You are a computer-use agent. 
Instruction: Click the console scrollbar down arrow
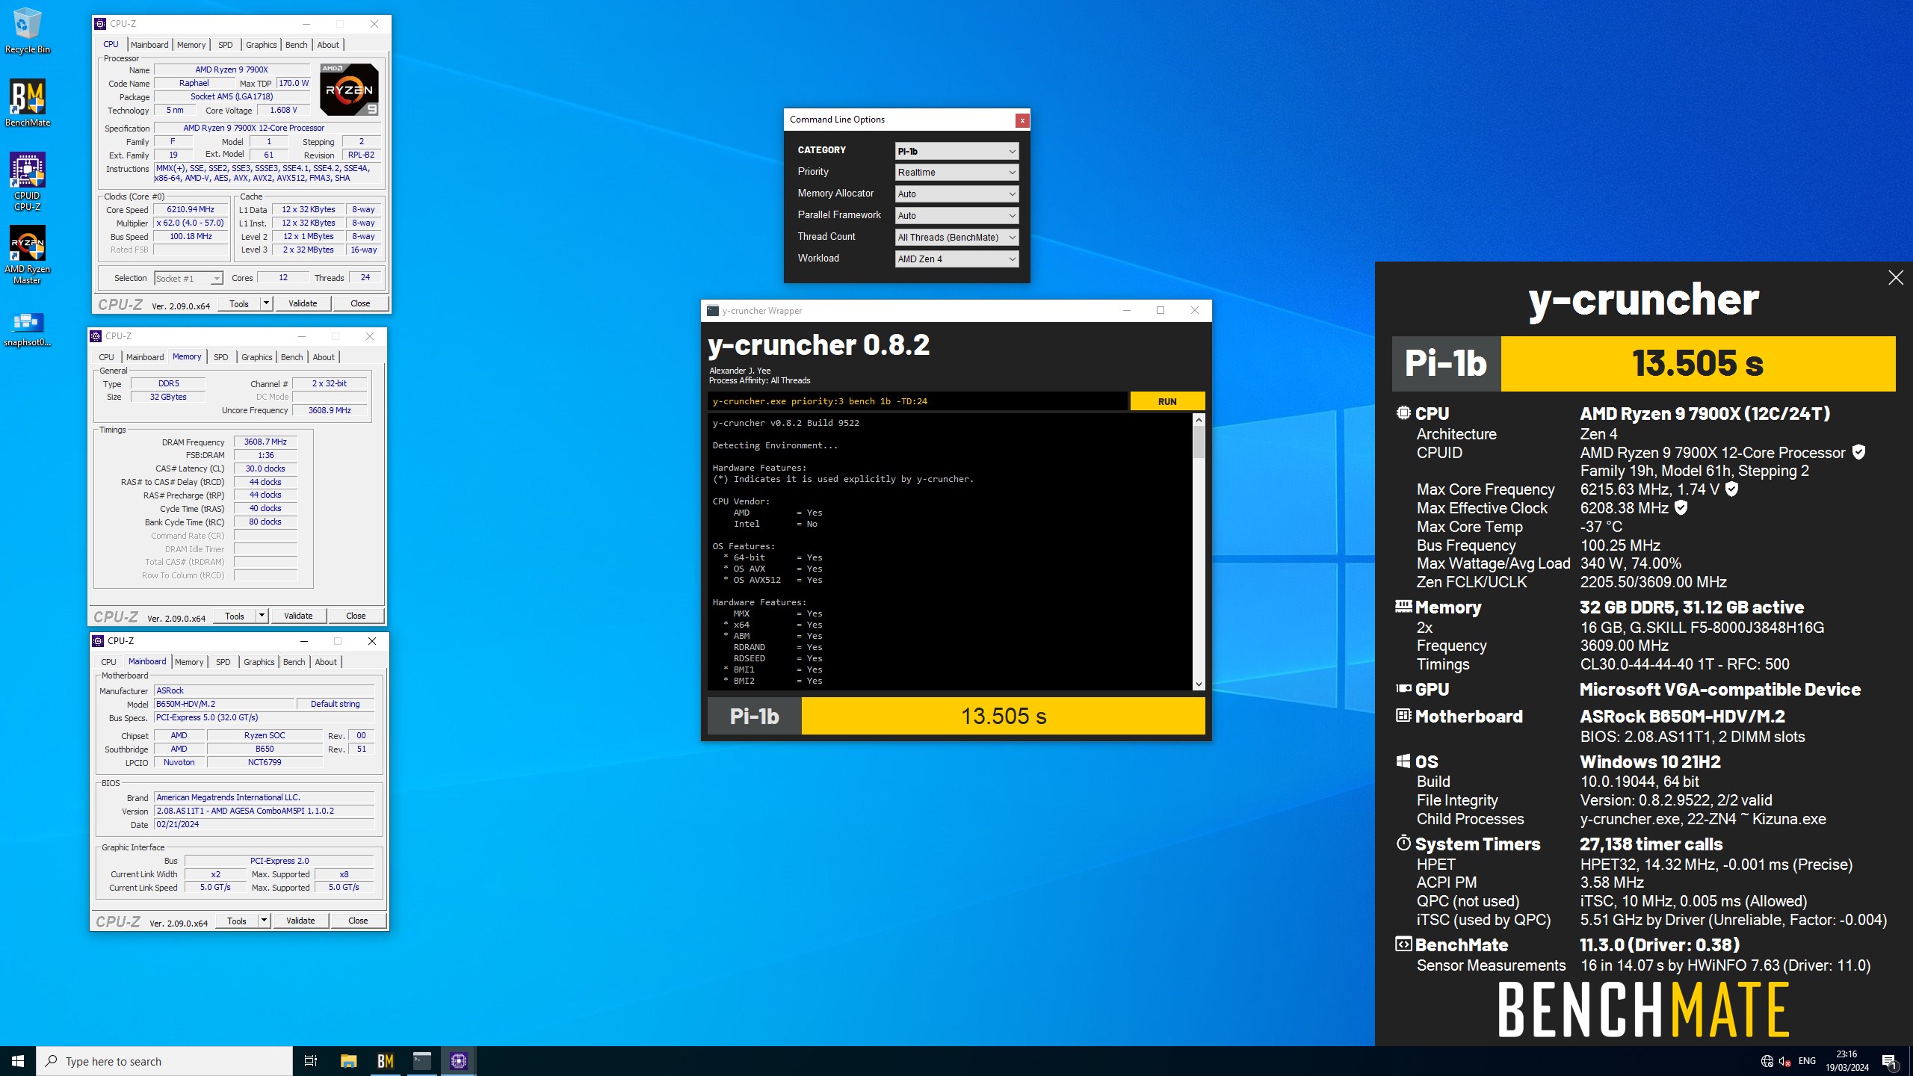[1199, 684]
